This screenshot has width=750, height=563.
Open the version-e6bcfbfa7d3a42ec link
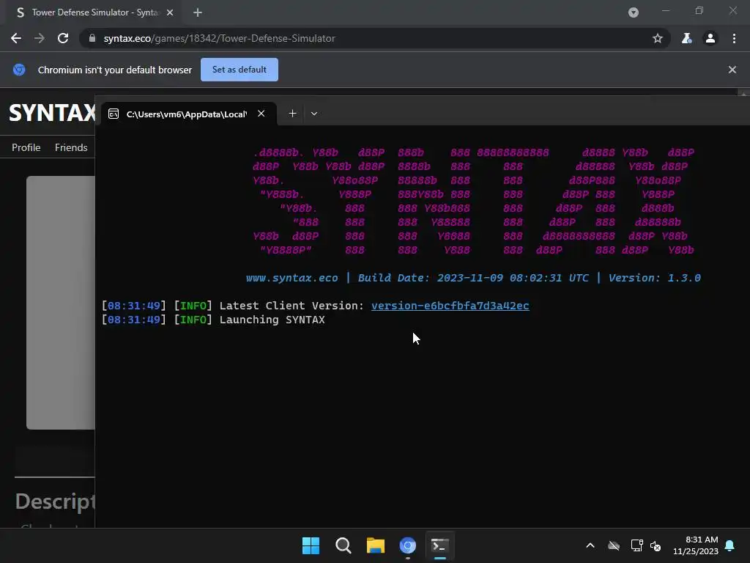(450, 306)
